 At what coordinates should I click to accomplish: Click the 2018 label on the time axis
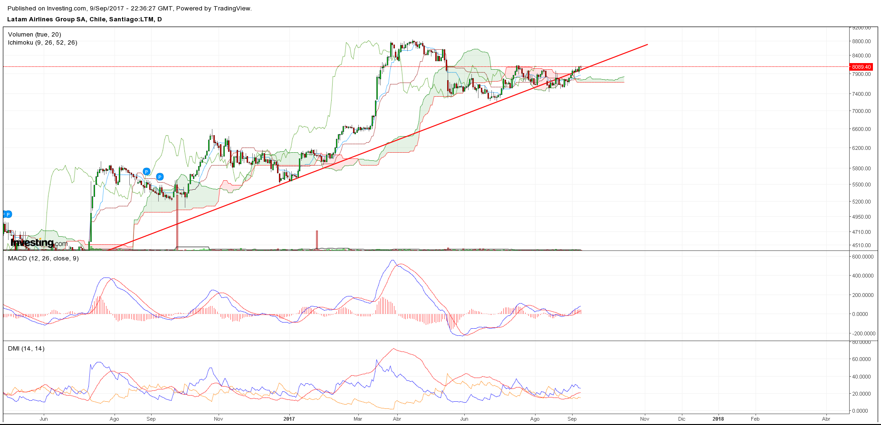(718, 419)
